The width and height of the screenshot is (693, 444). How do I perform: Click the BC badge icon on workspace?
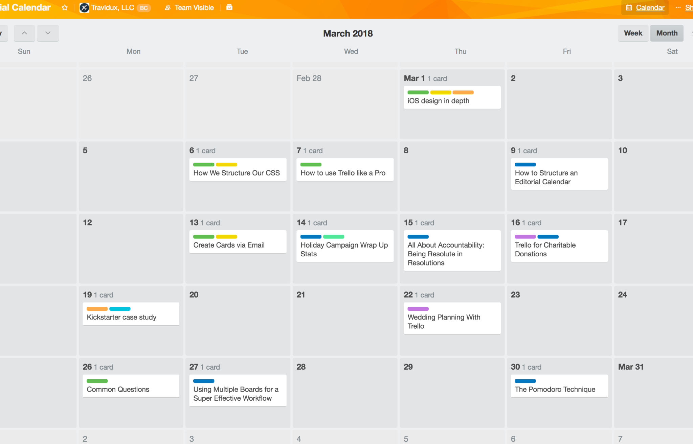[144, 7]
